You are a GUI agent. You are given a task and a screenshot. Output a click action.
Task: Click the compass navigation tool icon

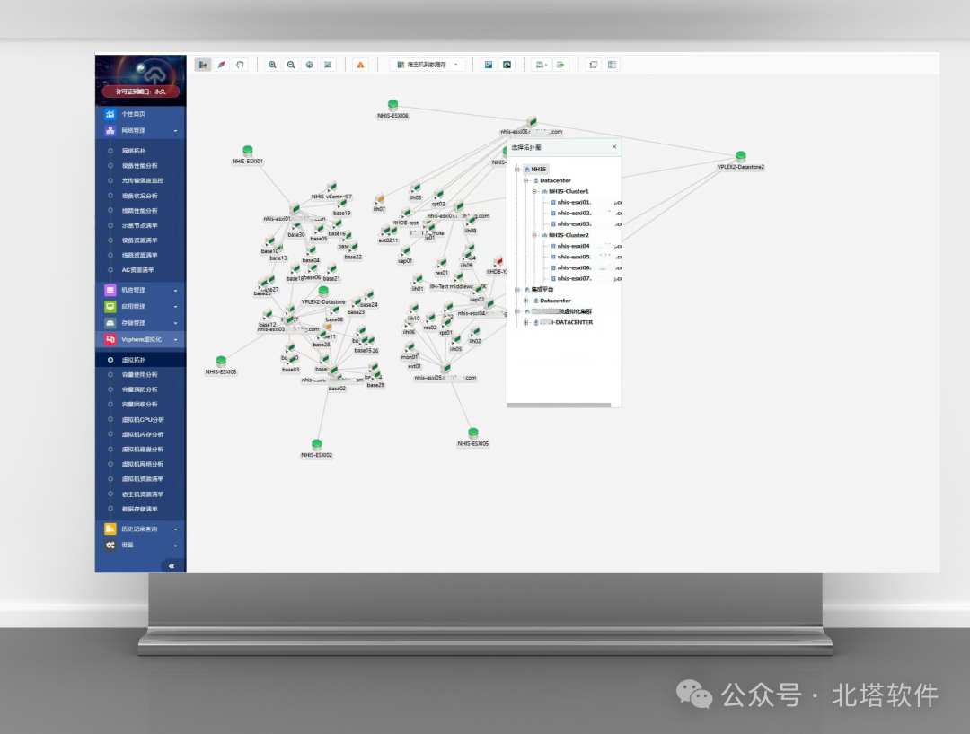coord(222,65)
